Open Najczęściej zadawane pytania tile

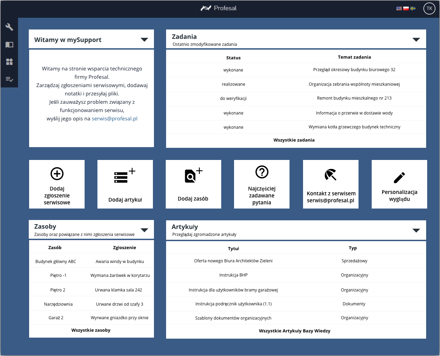[262, 184]
